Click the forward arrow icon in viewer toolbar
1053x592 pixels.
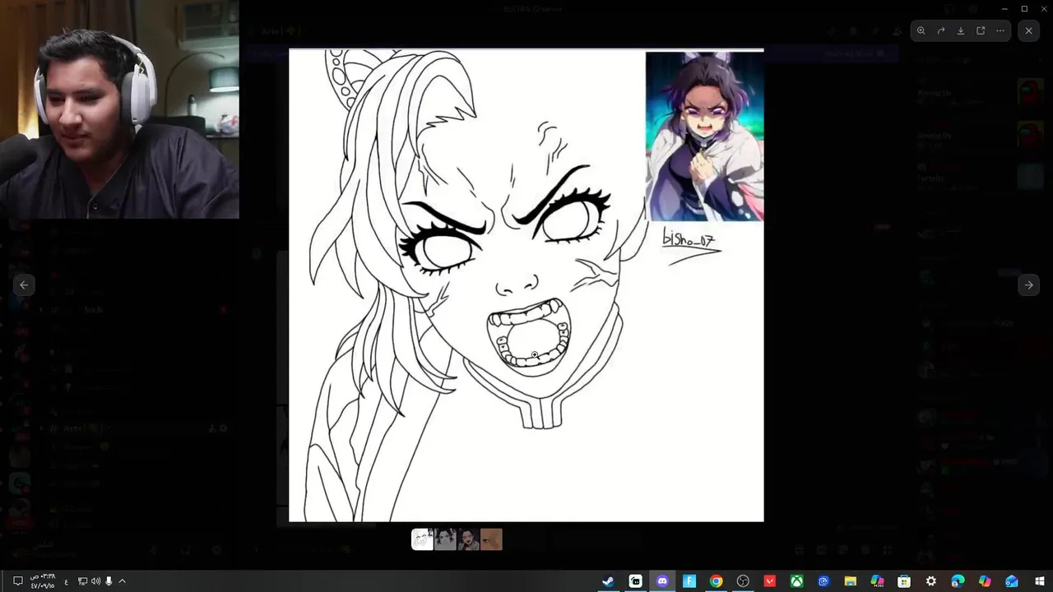tap(941, 30)
